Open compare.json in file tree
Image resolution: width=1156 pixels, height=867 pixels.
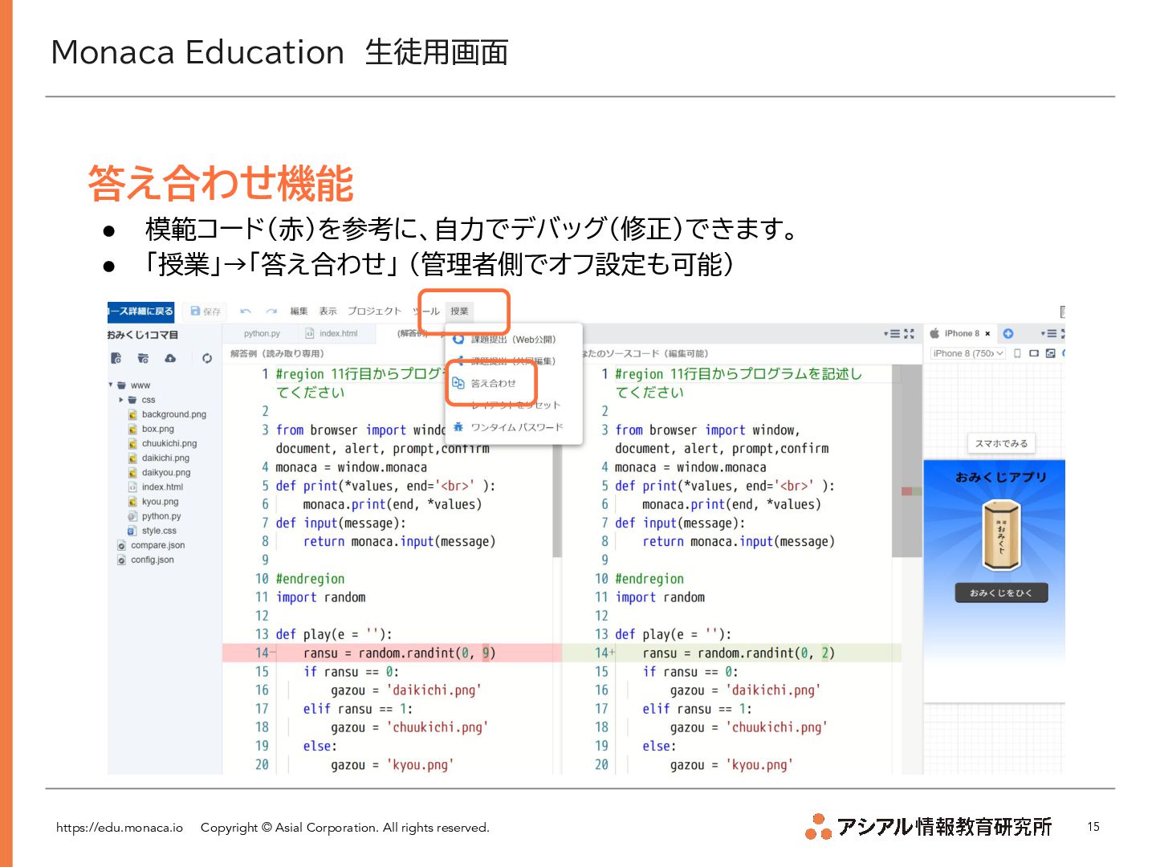(x=152, y=545)
